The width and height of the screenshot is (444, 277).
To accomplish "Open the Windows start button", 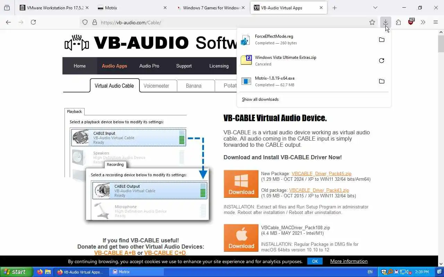I will click(x=16, y=272).
